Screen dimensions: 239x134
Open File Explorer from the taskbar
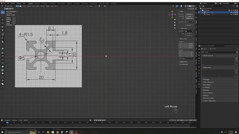(48, 132)
